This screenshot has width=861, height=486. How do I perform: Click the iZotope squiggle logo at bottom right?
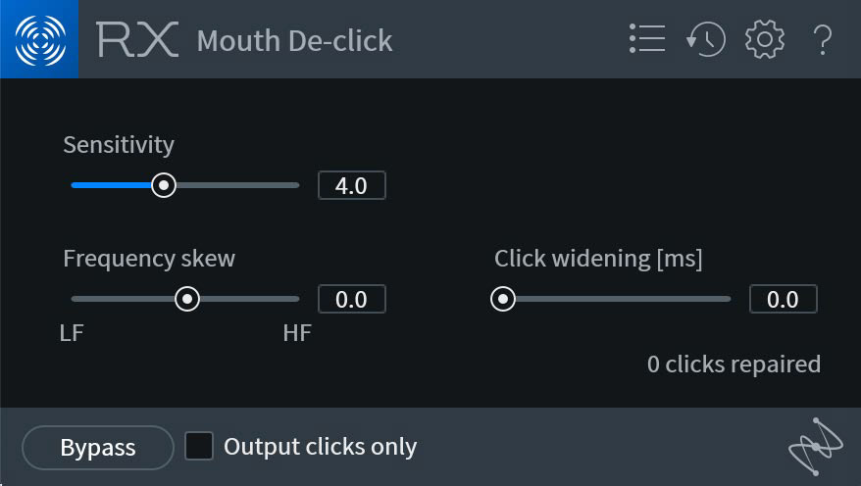[816, 447]
